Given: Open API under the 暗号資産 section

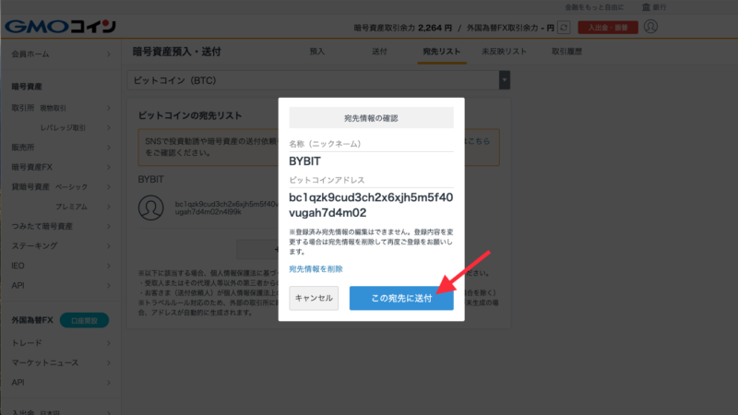Looking at the screenshot, I should 61,286.
